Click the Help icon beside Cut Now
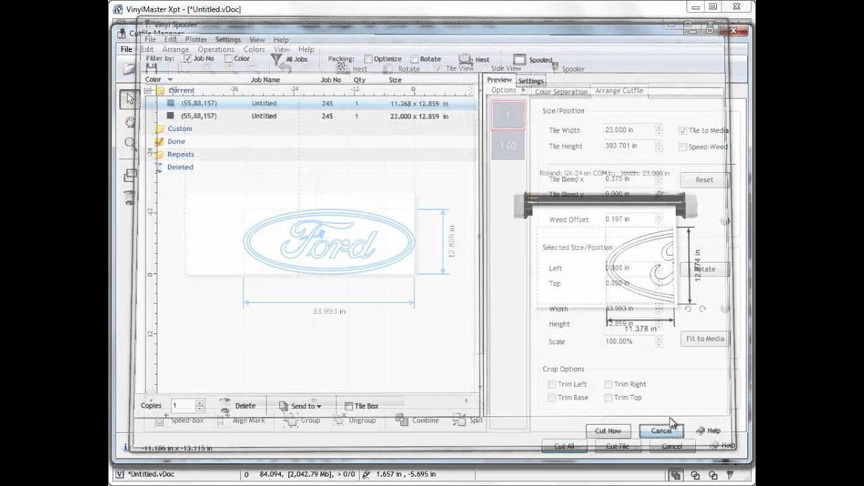This screenshot has width=864, height=486. click(x=701, y=431)
